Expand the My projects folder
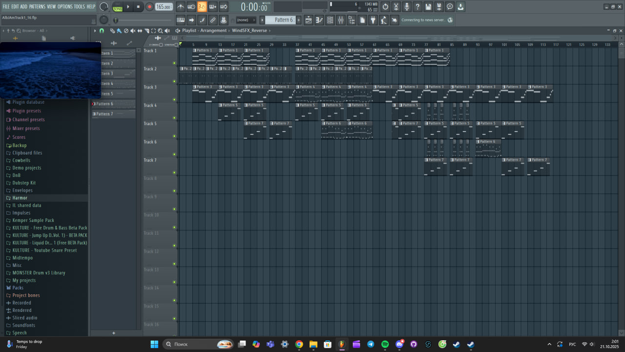The image size is (625, 352). click(24, 280)
